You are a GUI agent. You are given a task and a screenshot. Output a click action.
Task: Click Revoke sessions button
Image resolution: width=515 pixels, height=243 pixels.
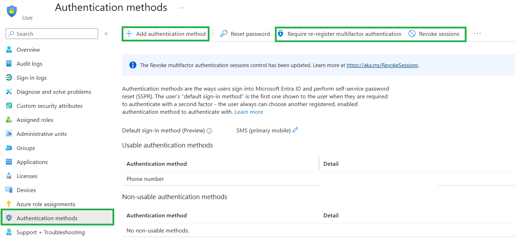434,34
